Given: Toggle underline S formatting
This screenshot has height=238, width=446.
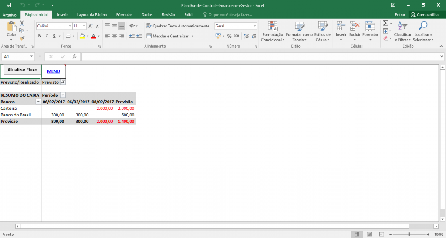Looking at the screenshot, I should pyautogui.click(x=54, y=36).
